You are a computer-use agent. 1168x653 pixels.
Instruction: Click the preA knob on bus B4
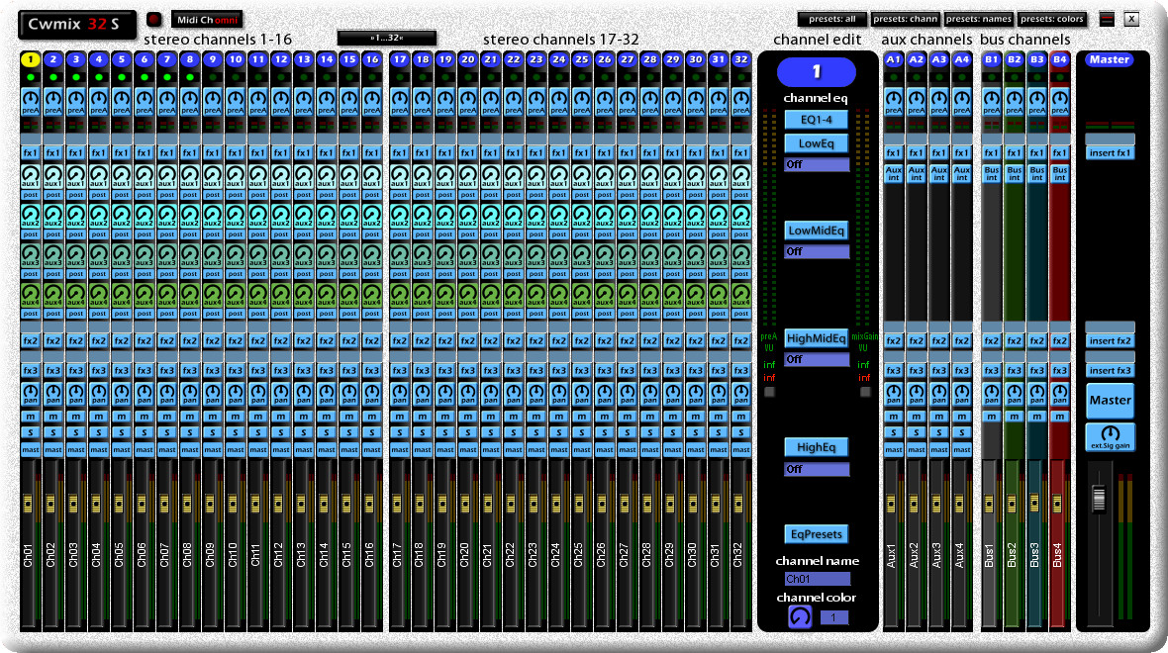point(1059,99)
